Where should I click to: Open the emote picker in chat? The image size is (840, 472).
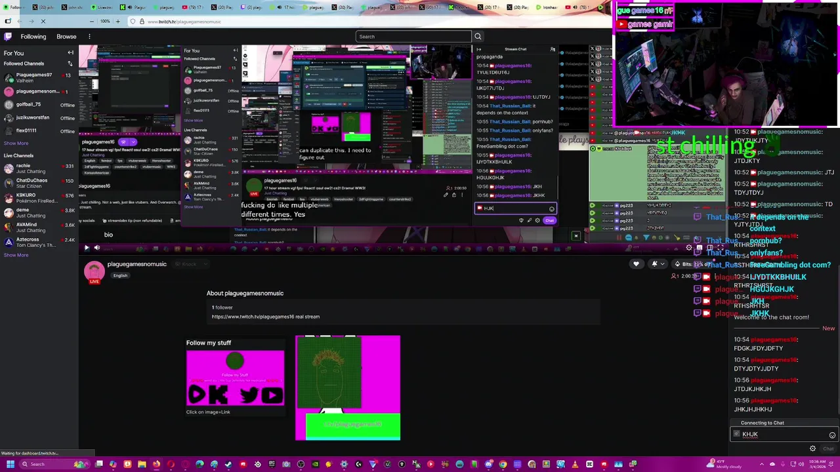coord(832,435)
